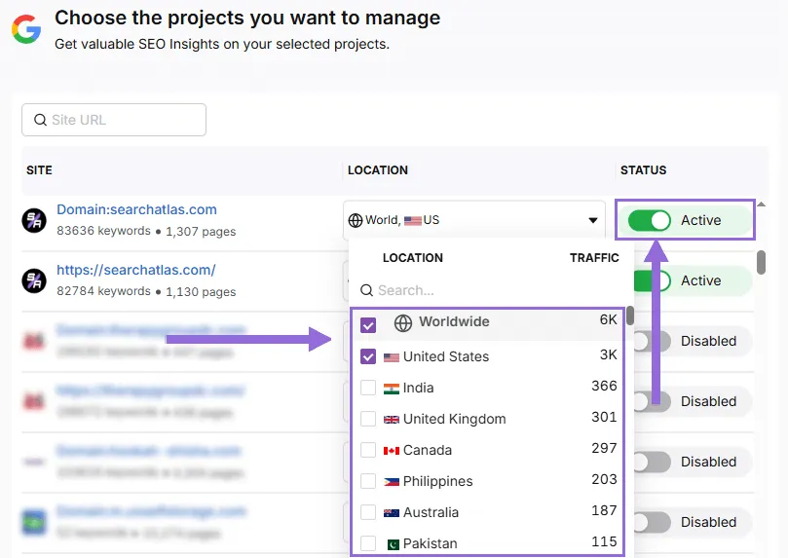The image size is (788, 558).
Task: Collapse the World, US location dropdown
Action: pyautogui.click(x=592, y=220)
